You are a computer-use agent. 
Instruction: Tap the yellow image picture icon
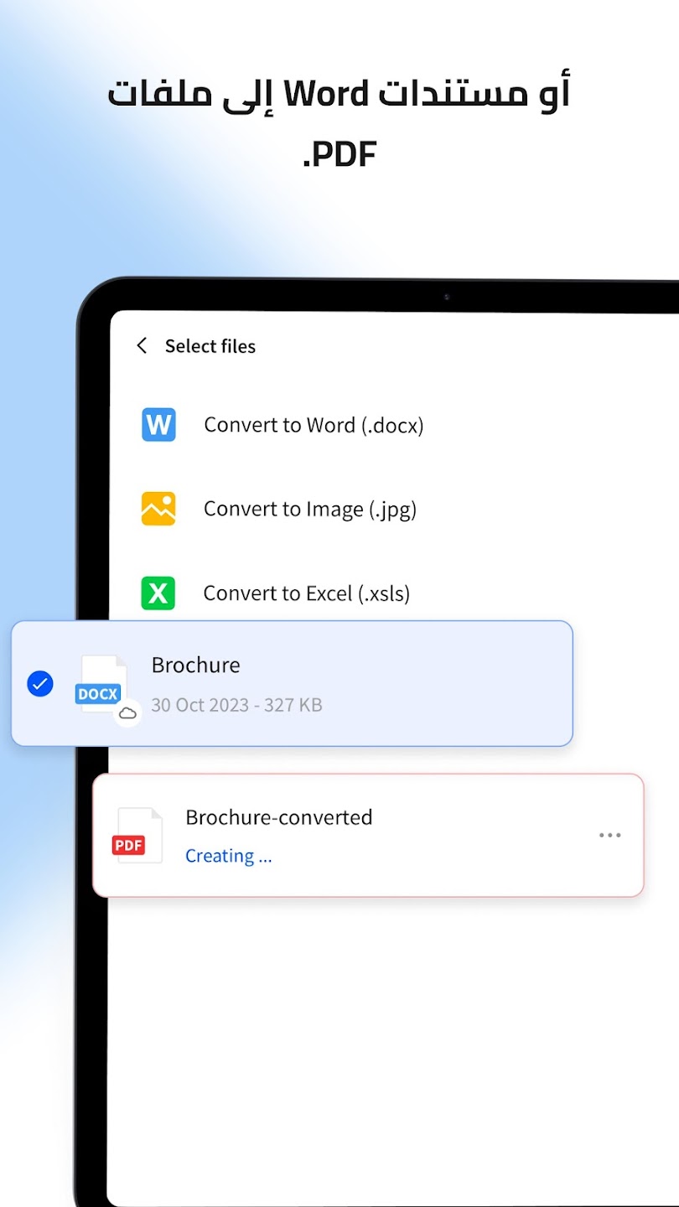[x=158, y=509]
